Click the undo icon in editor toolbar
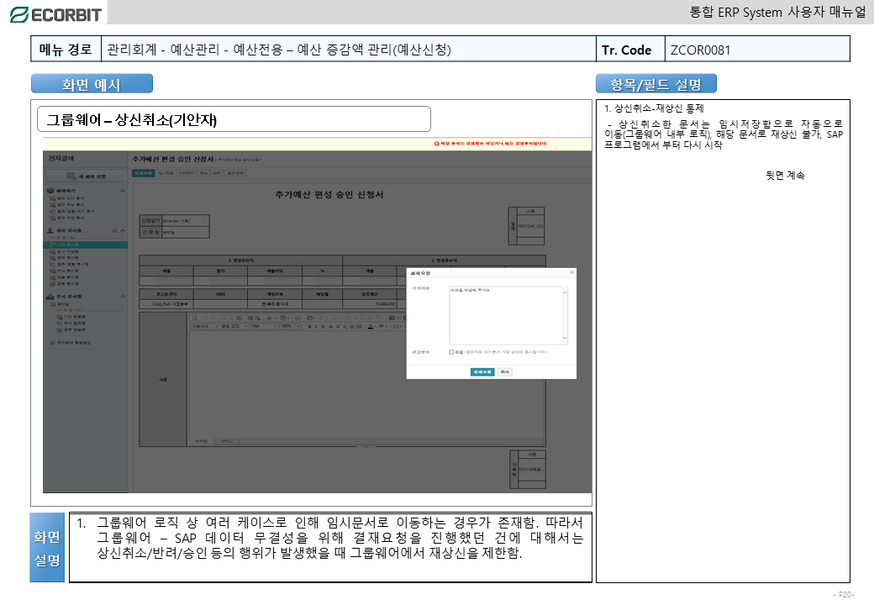The height and width of the screenshot is (605, 874). coord(207,318)
